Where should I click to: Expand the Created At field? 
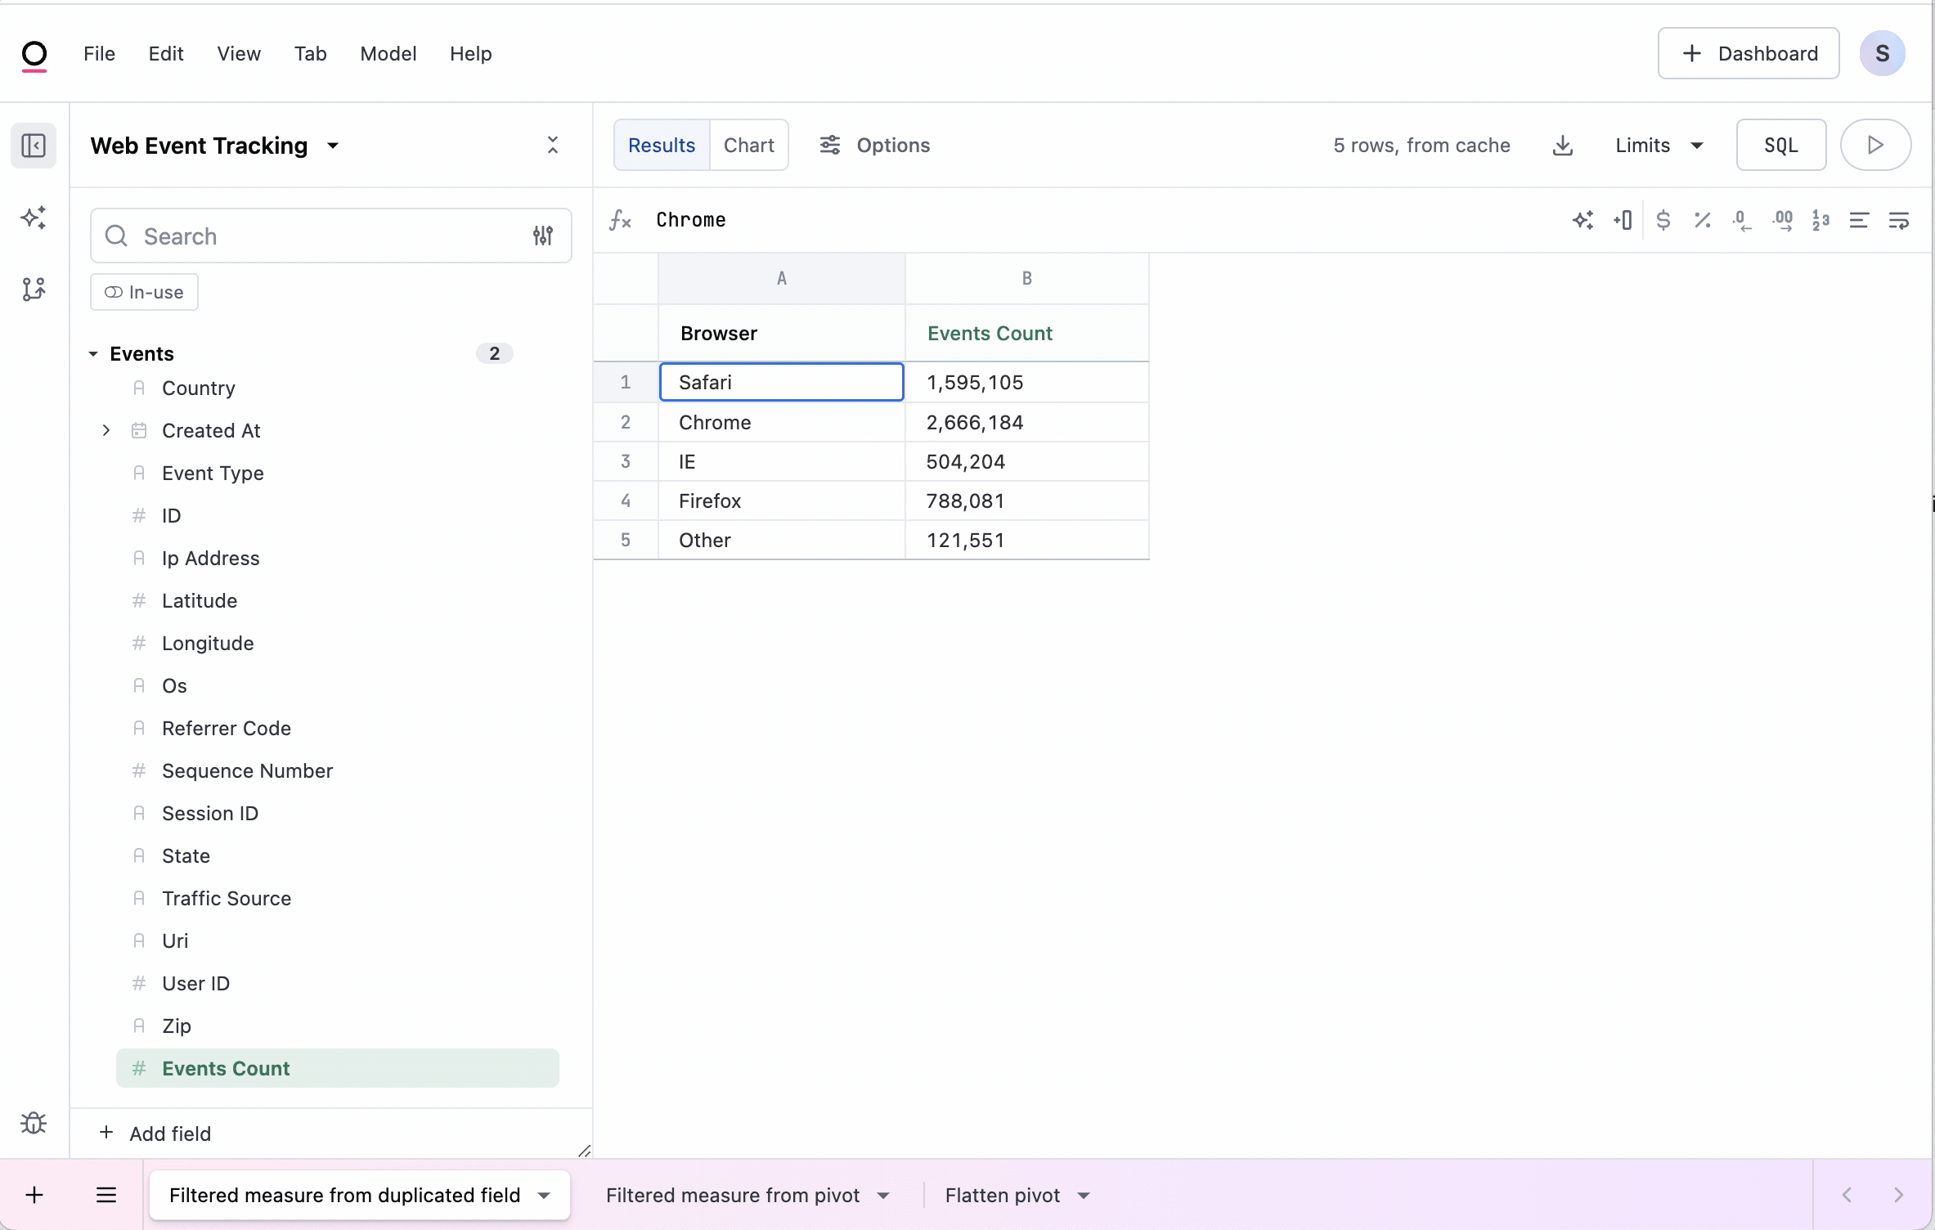coord(106,430)
